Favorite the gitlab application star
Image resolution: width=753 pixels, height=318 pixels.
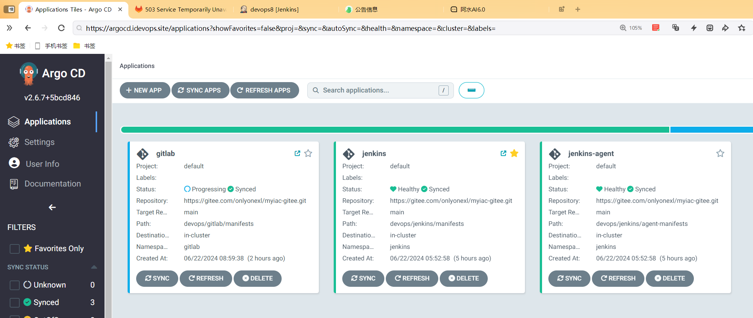click(308, 153)
